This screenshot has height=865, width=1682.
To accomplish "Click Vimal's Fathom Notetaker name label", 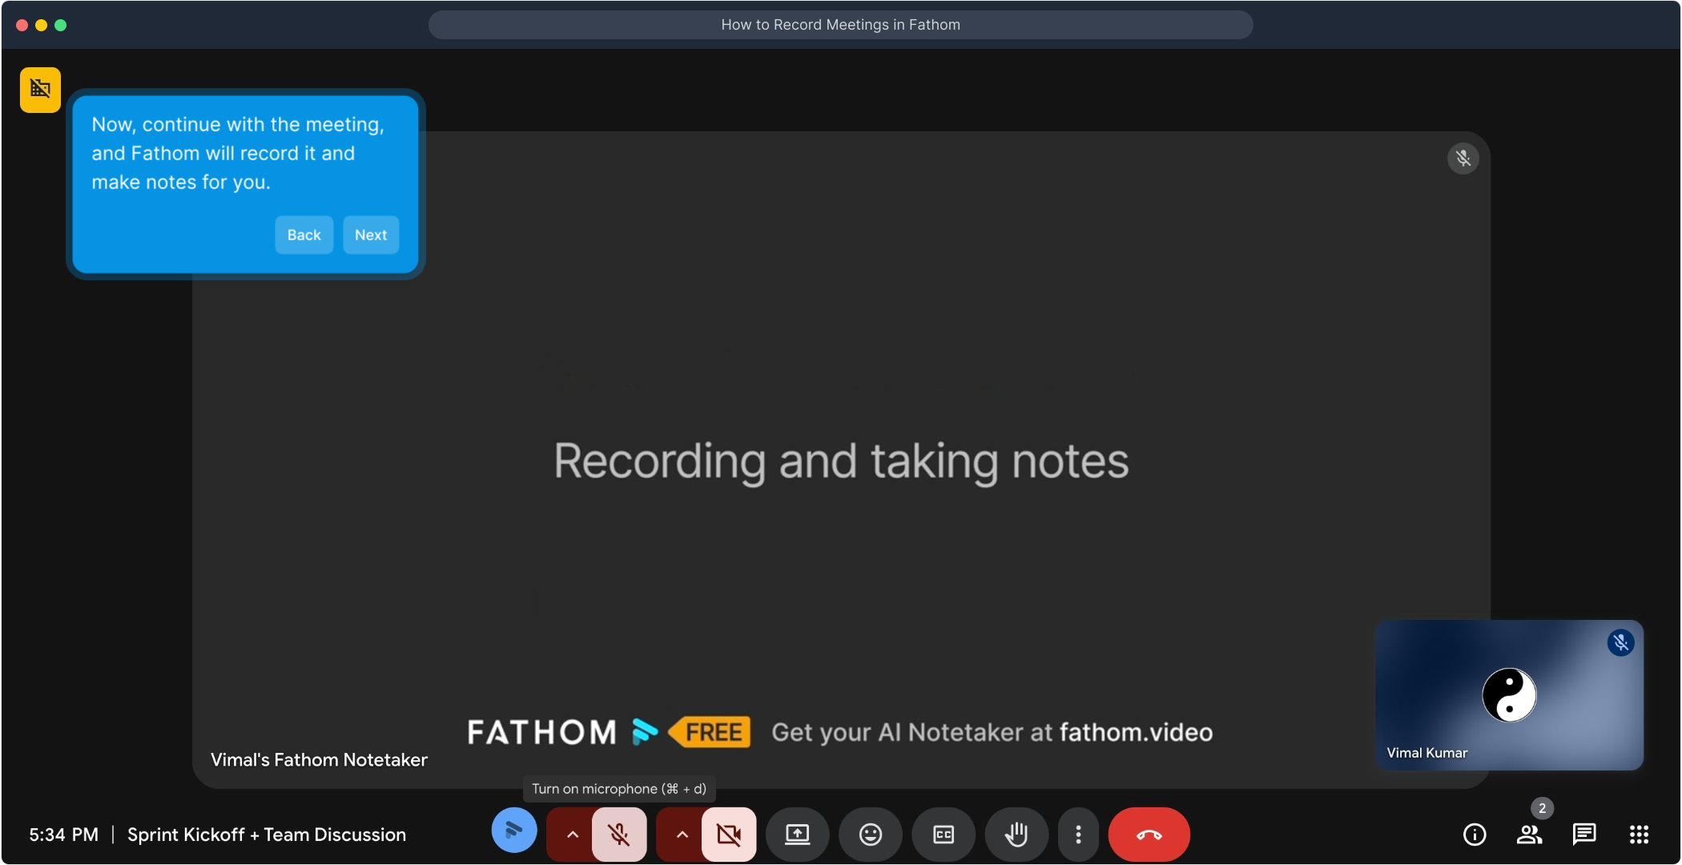I will point(319,759).
